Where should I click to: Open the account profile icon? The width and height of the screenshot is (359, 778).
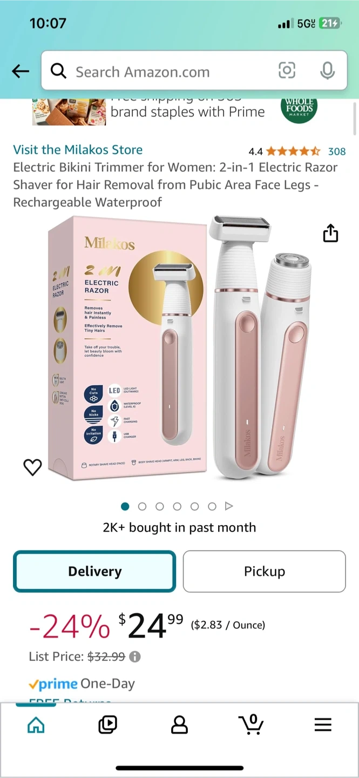tap(179, 725)
